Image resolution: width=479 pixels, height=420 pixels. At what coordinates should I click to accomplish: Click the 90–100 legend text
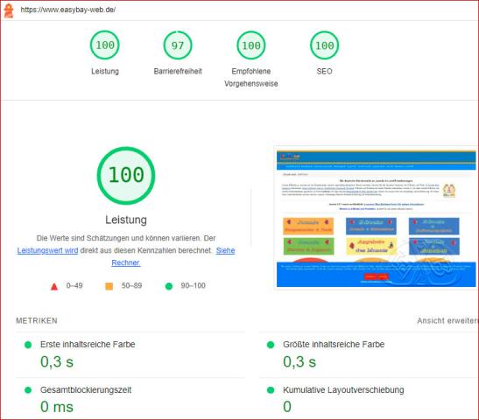click(193, 285)
